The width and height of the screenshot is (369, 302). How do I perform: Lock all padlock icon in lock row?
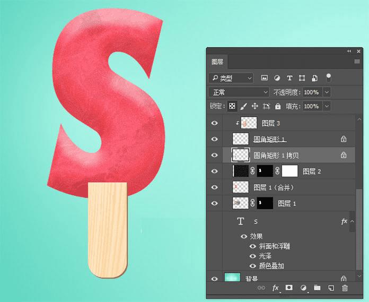coord(278,106)
